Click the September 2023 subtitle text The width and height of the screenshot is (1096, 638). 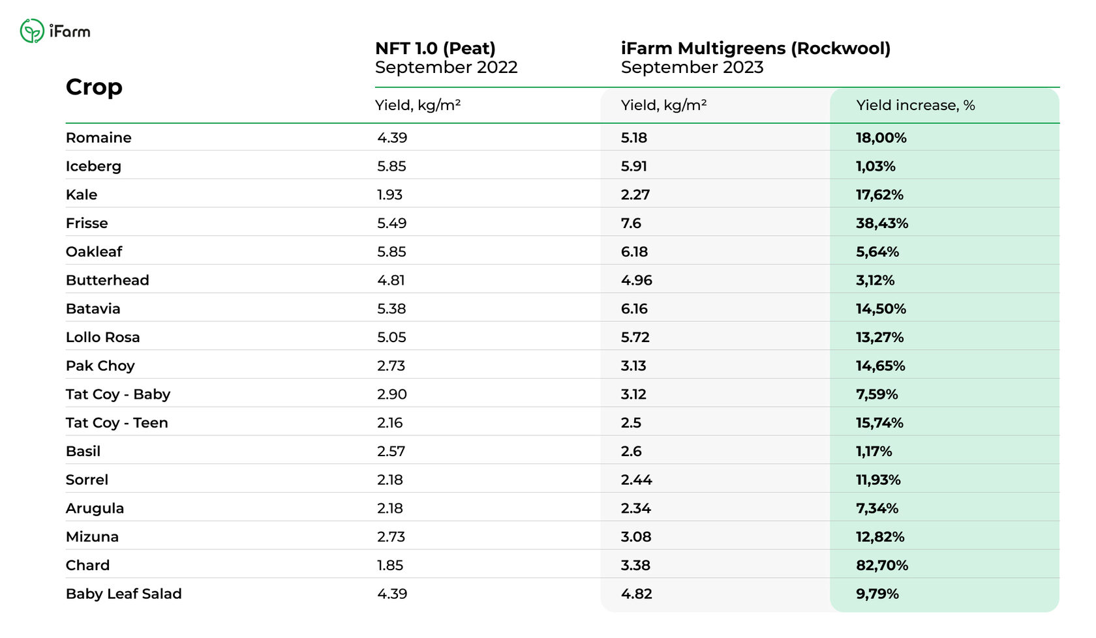692,67
